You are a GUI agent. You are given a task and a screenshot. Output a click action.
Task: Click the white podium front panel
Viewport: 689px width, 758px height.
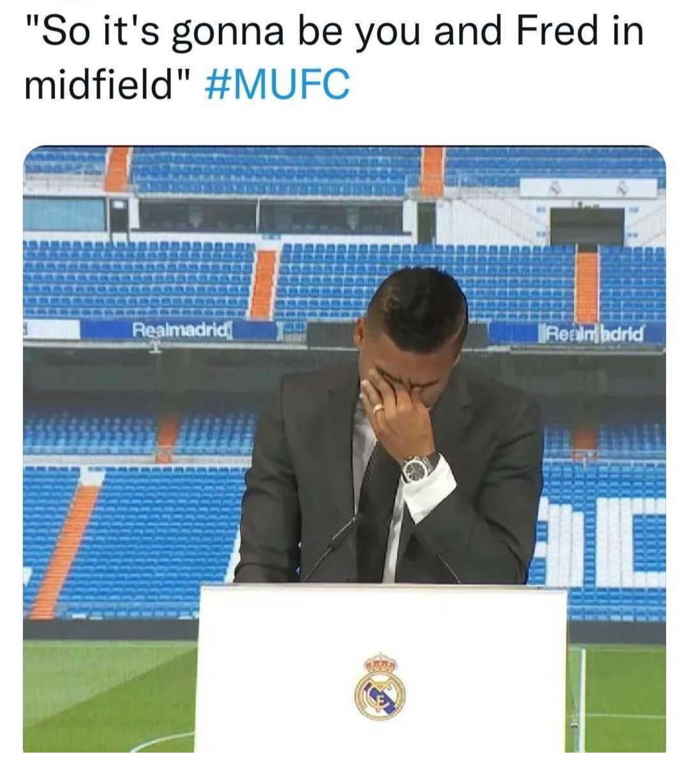[383, 668]
